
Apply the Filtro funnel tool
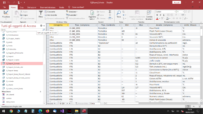41,14
